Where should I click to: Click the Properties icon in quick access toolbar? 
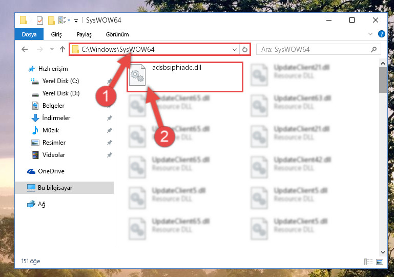click(x=39, y=20)
